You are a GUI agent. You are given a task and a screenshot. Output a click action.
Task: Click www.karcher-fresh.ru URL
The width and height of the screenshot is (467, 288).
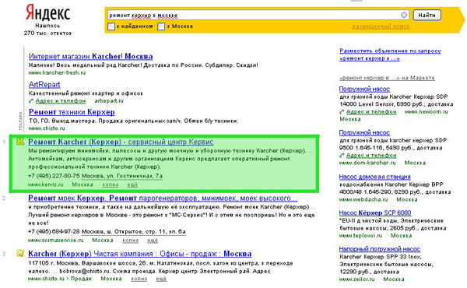[x=57, y=72]
